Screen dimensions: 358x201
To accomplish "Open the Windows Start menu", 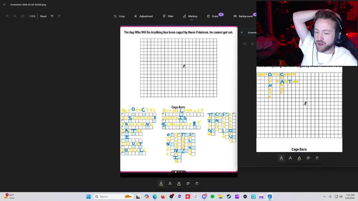I will tap(88, 197).
